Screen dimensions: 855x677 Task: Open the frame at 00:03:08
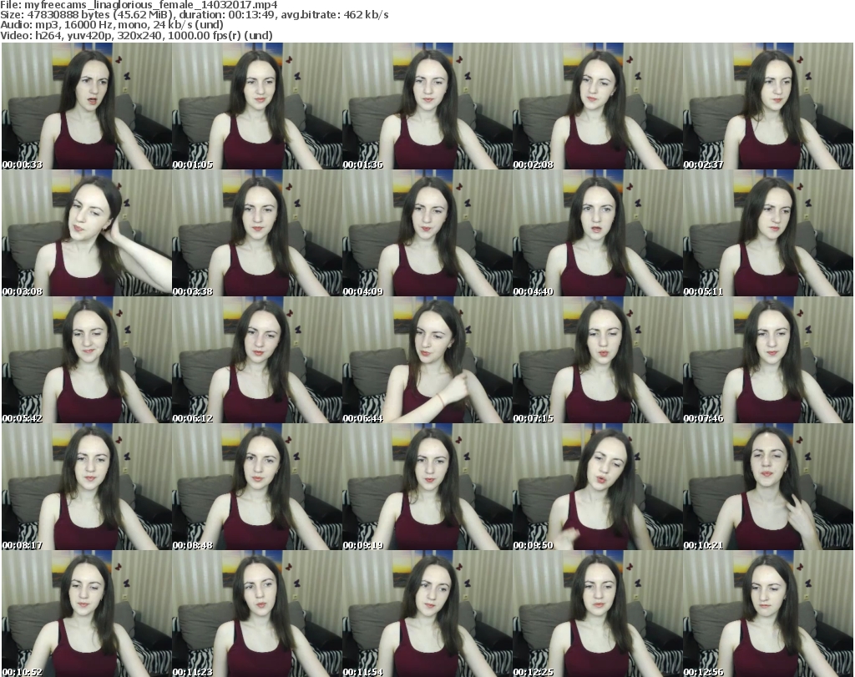pyautogui.click(x=87, y=233)
